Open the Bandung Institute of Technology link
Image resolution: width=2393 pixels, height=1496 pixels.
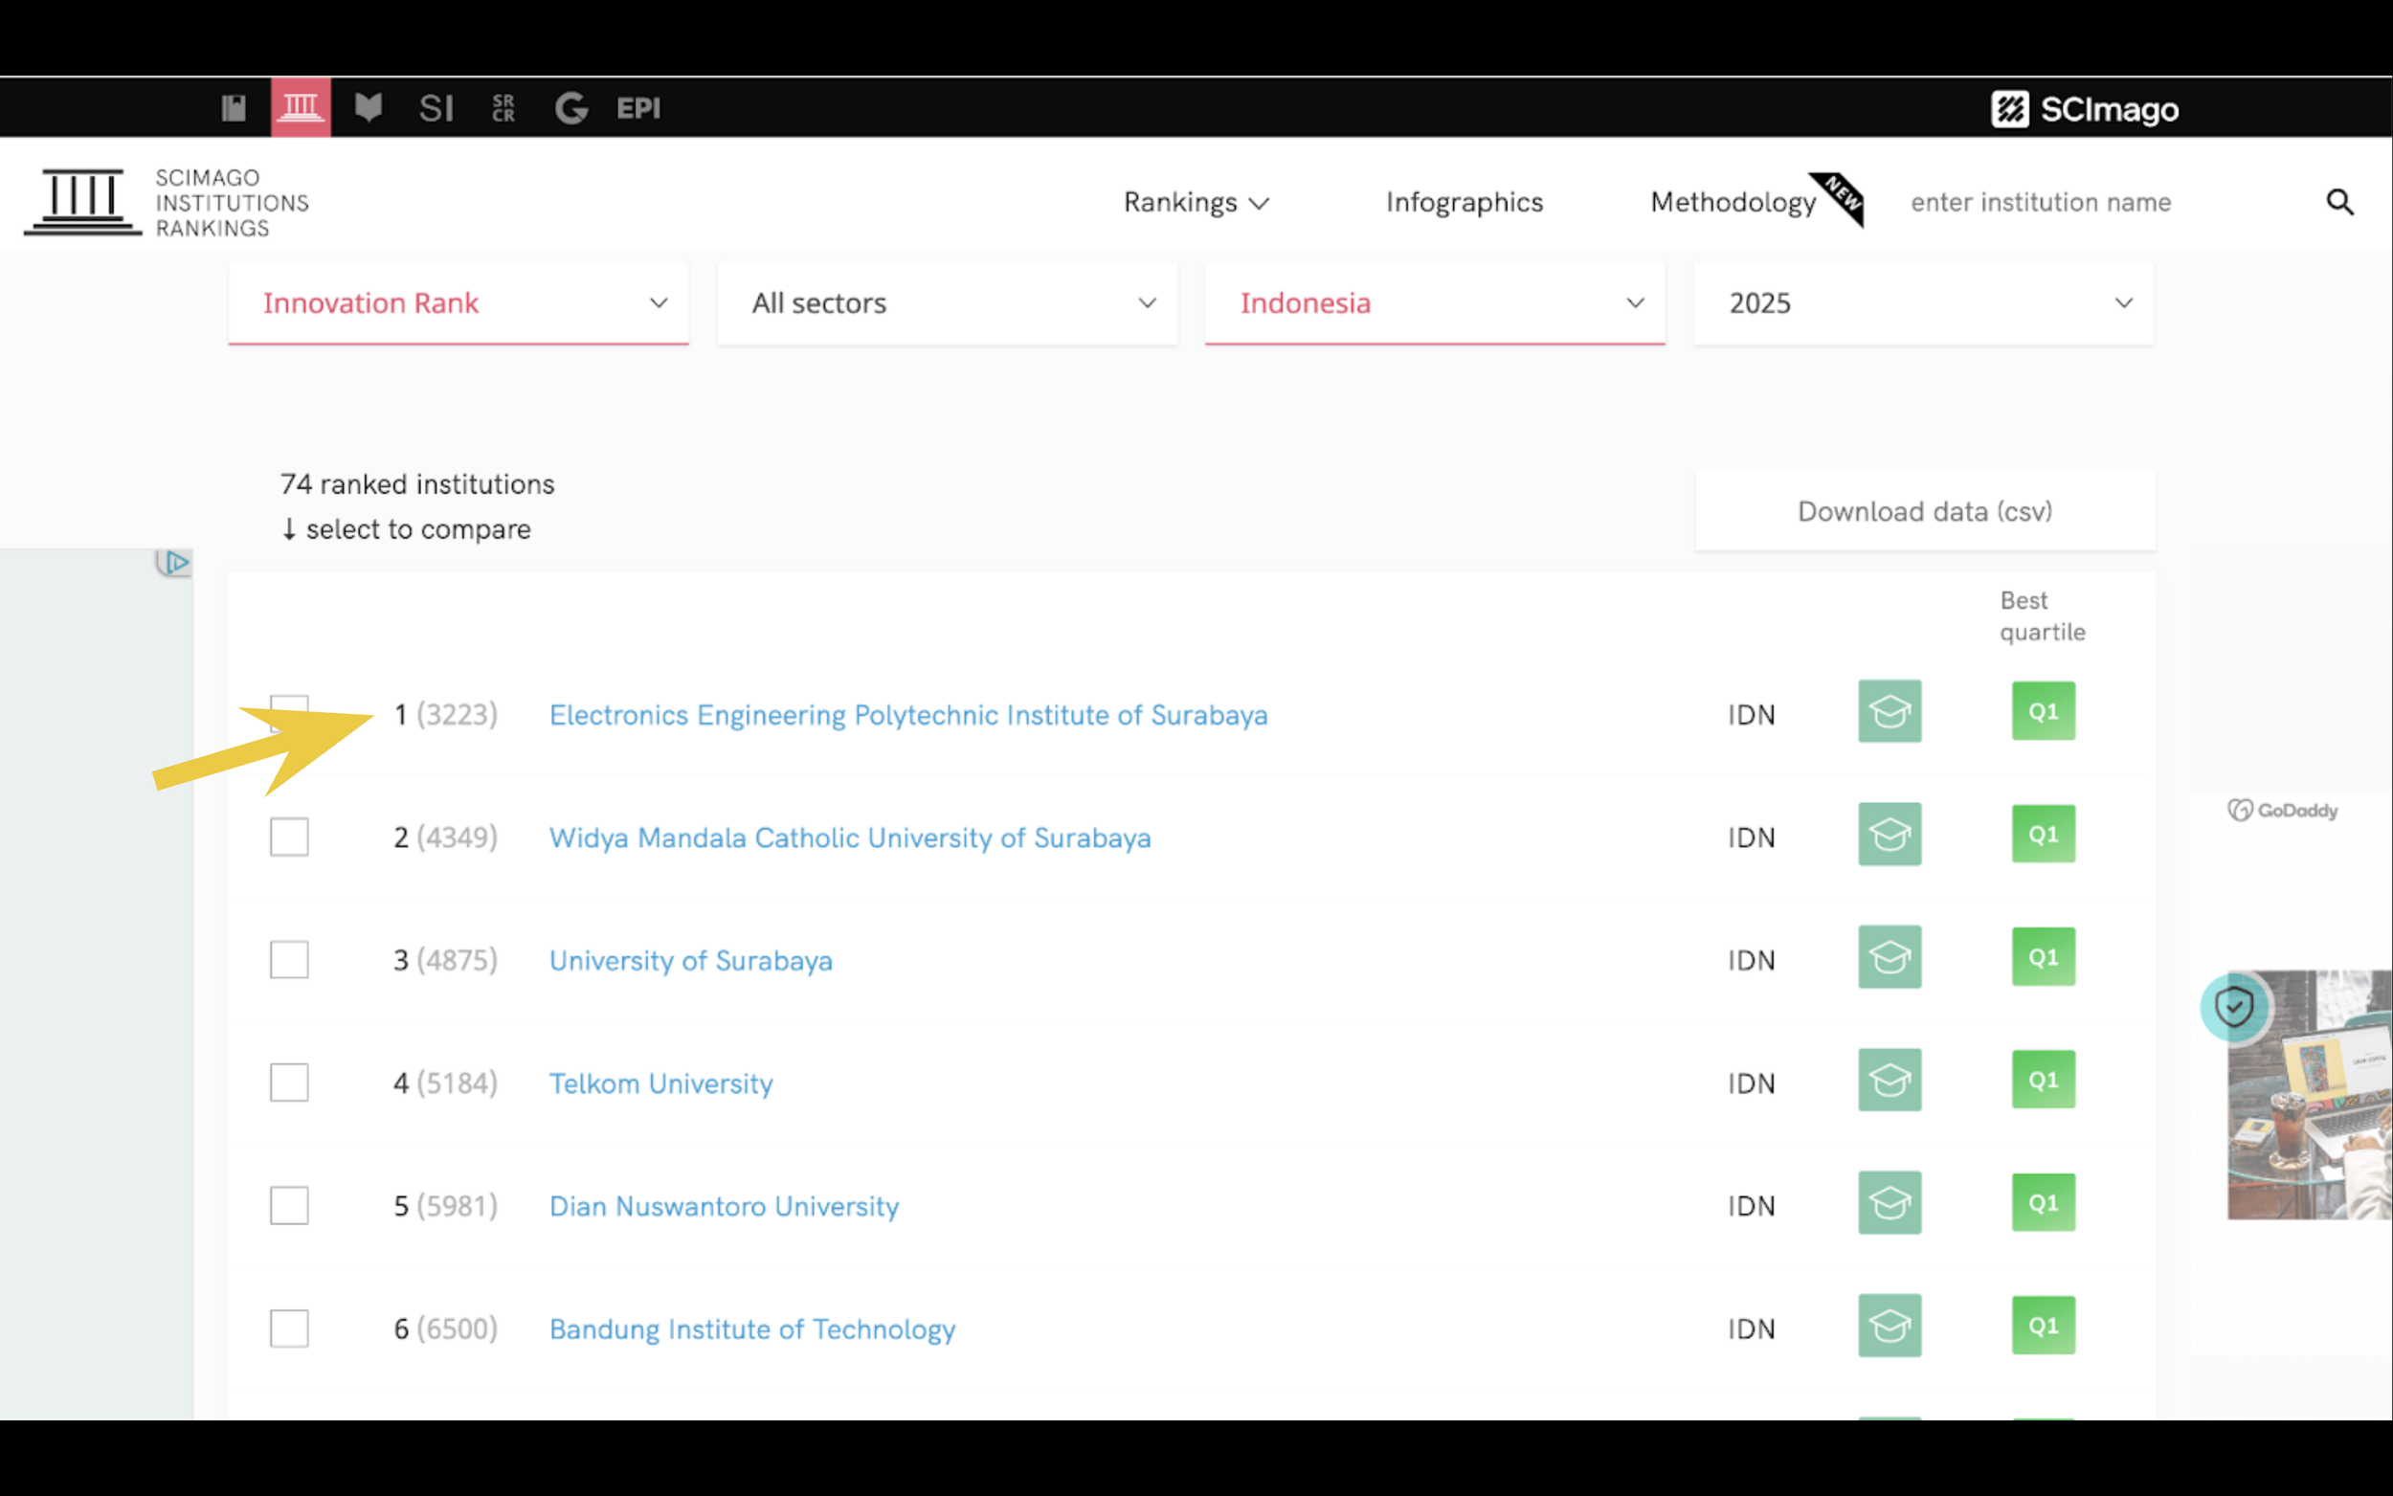[751, 1329]
